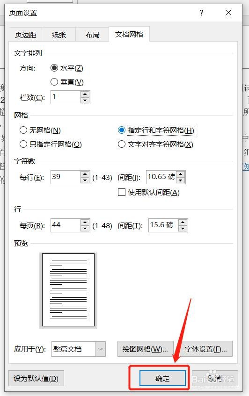Viewport: 249px width, 396px height.
Task: Increase character 间距 value
Action: coord(181,174)
